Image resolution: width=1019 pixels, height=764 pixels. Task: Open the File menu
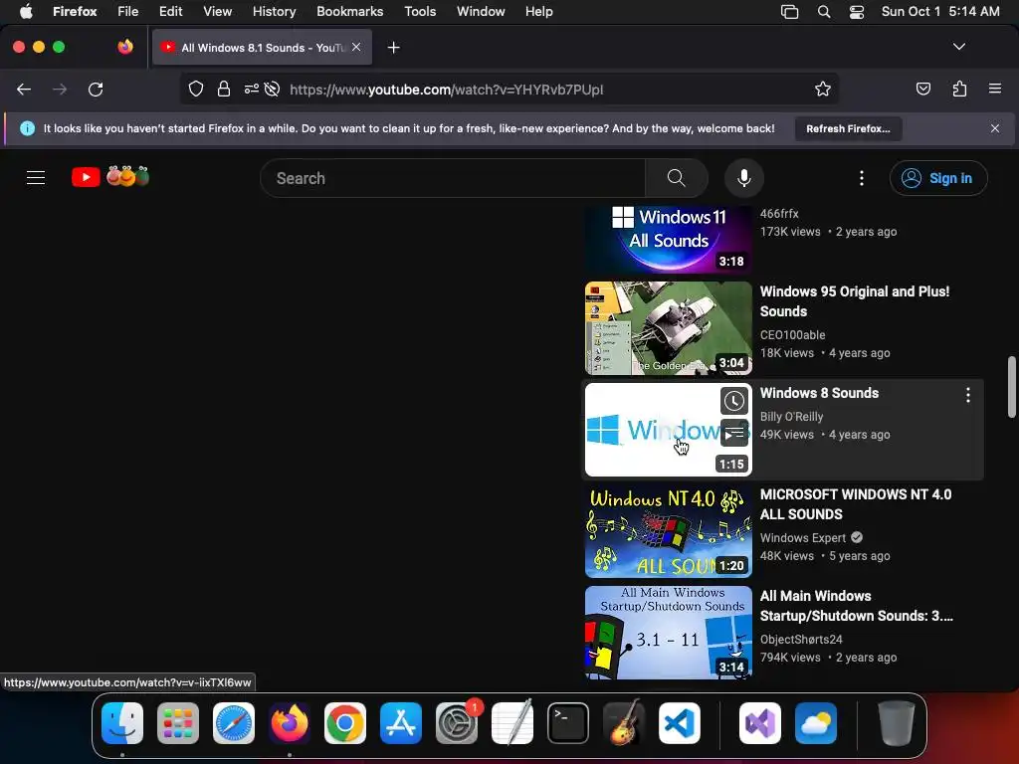(x=128, y=12)
